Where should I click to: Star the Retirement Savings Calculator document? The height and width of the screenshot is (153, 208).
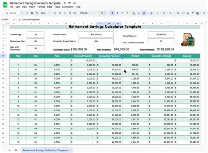pos(65,3)
